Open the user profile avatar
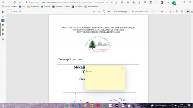Screen dimensions: 193x108 pos(162,2)
